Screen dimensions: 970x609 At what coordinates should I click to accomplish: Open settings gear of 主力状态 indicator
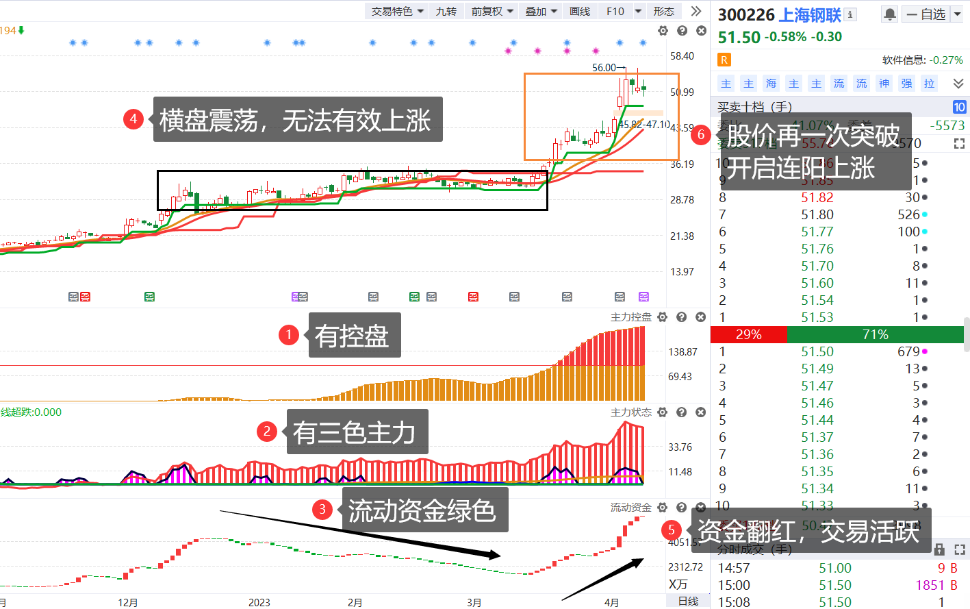tap(662, 412)
